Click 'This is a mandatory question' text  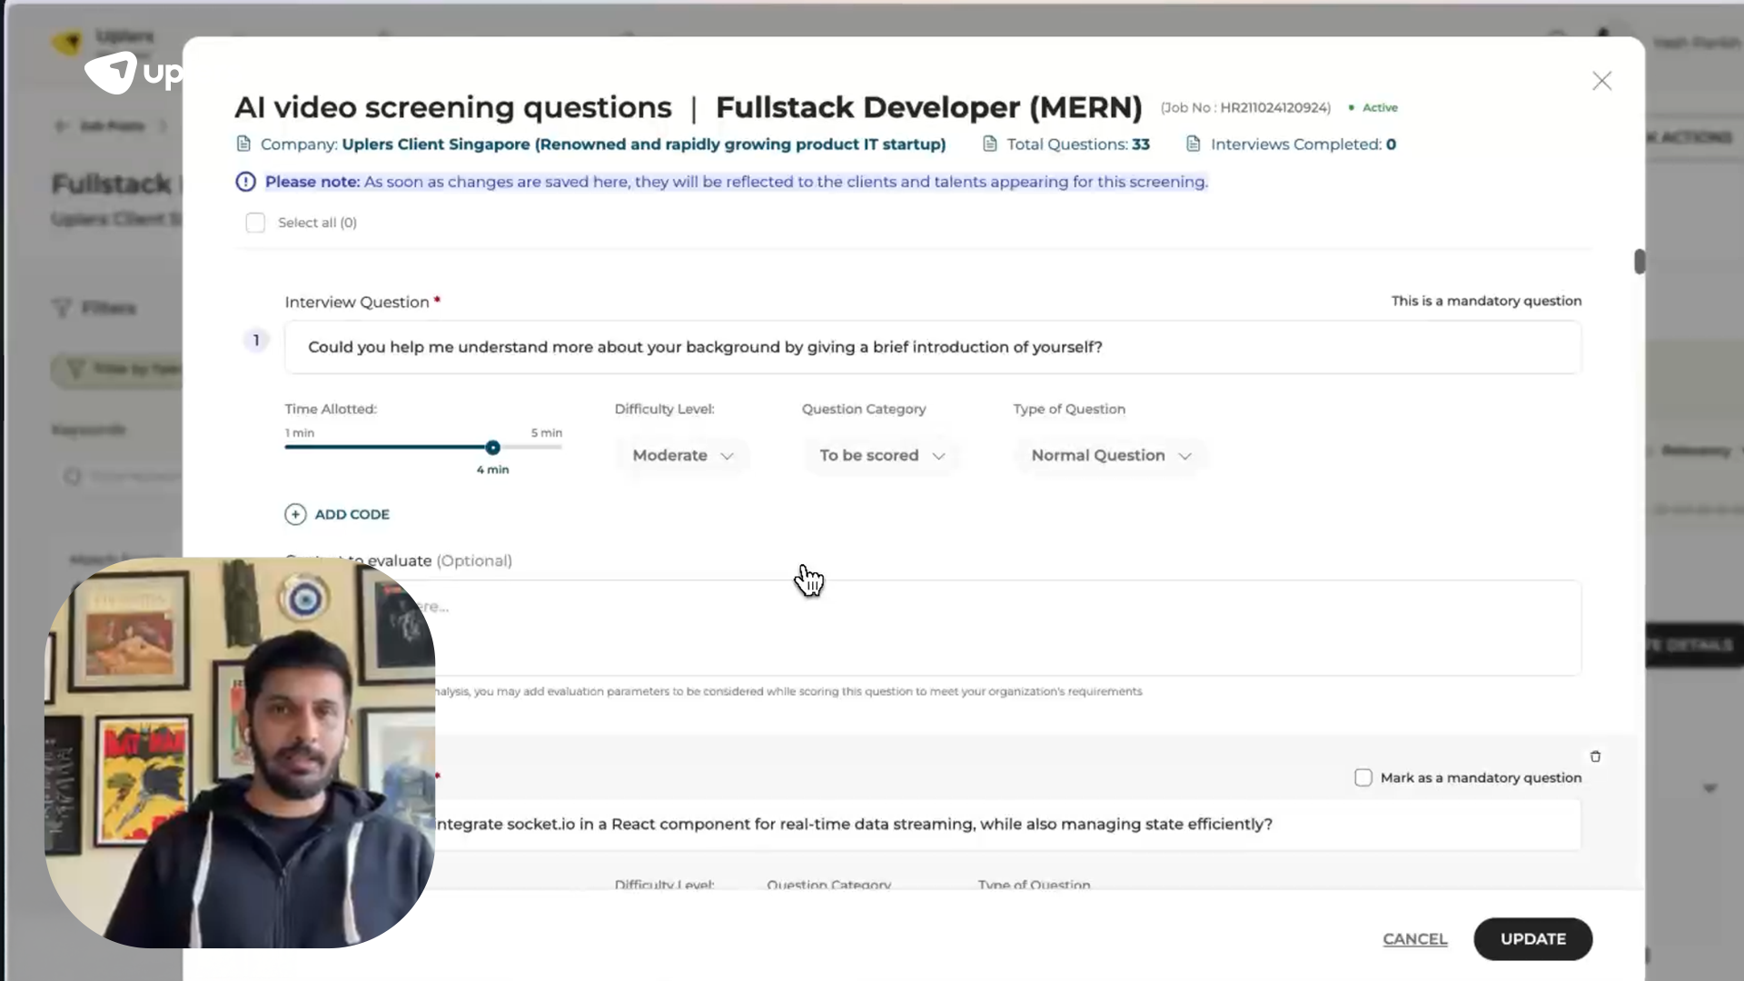click(x=1486, y=301)
